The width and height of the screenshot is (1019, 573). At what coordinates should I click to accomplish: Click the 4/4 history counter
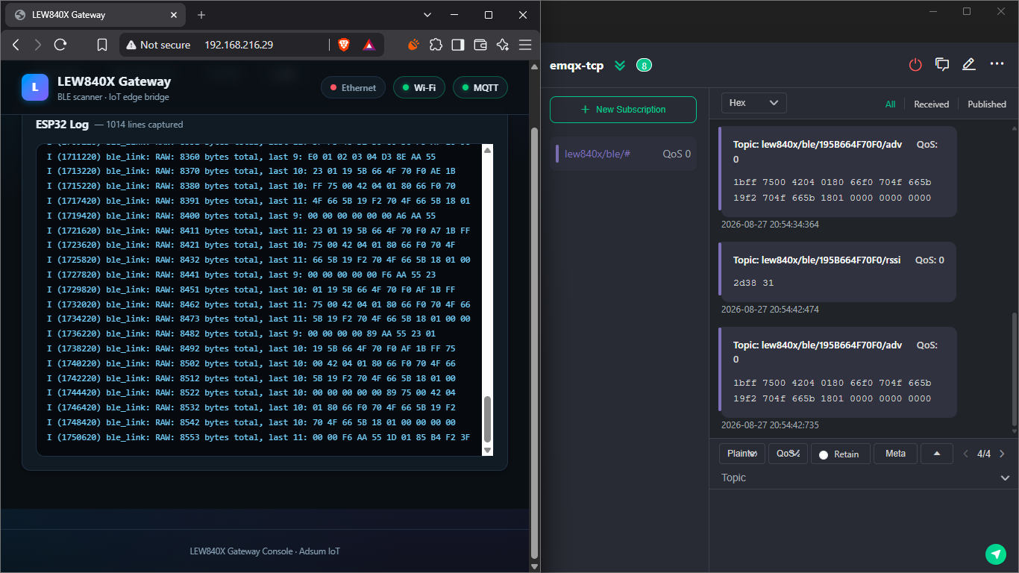point(984,454)
